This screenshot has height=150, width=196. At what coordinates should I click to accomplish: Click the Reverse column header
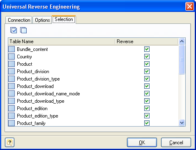(146, 42)
